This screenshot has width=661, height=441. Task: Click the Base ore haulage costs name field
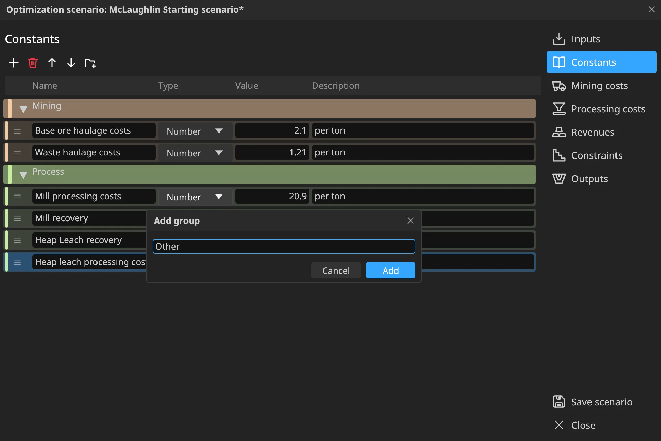(94, 130)
